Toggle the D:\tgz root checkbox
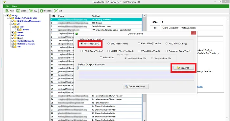This screenshot has height=121, width=230. (8, 15)
